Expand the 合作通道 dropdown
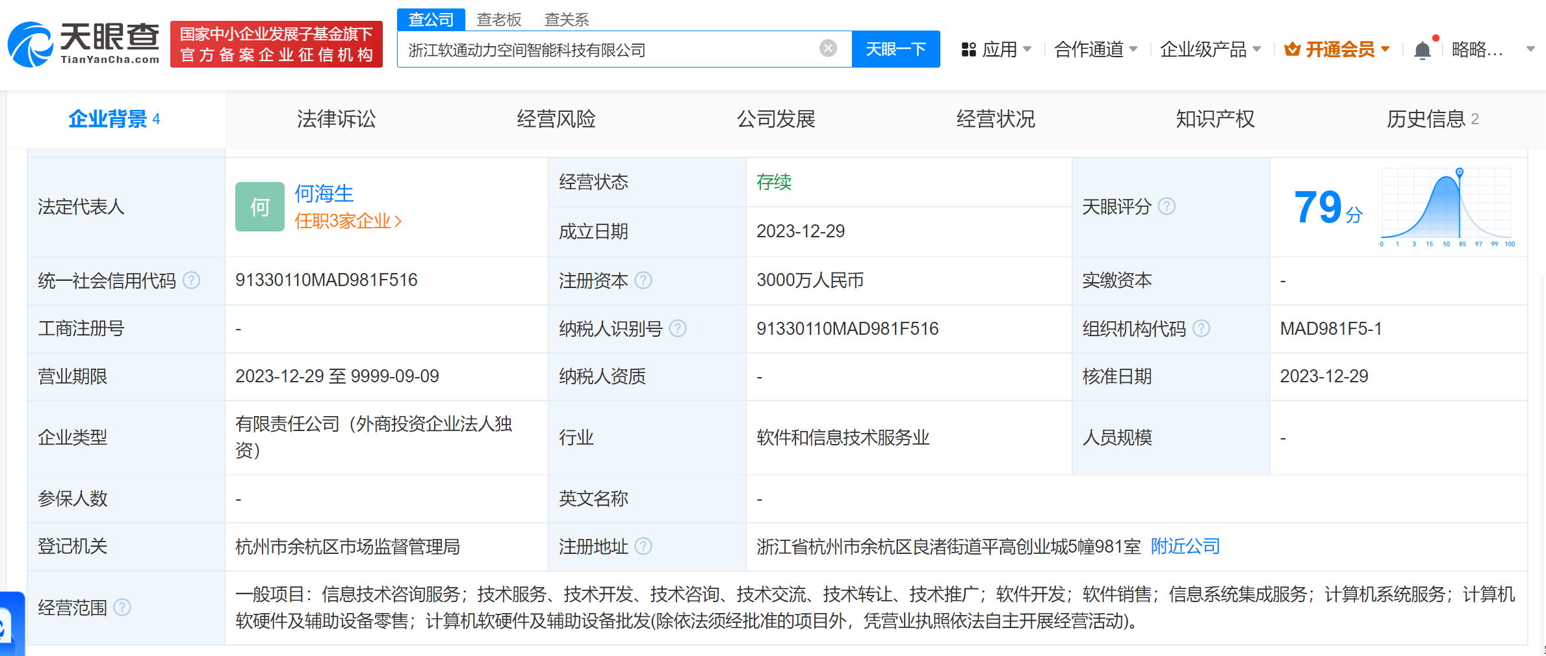 point(1095,49)
